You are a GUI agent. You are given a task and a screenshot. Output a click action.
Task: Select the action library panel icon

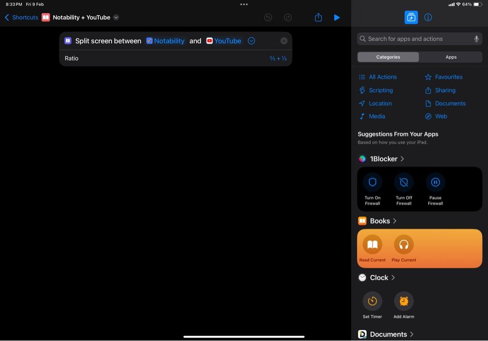click(411, 18)
